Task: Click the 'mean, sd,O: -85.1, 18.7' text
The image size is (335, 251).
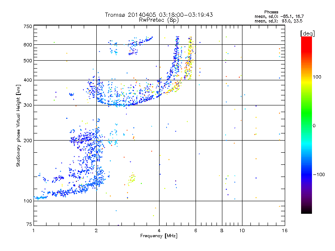Action: click(279, 16)
